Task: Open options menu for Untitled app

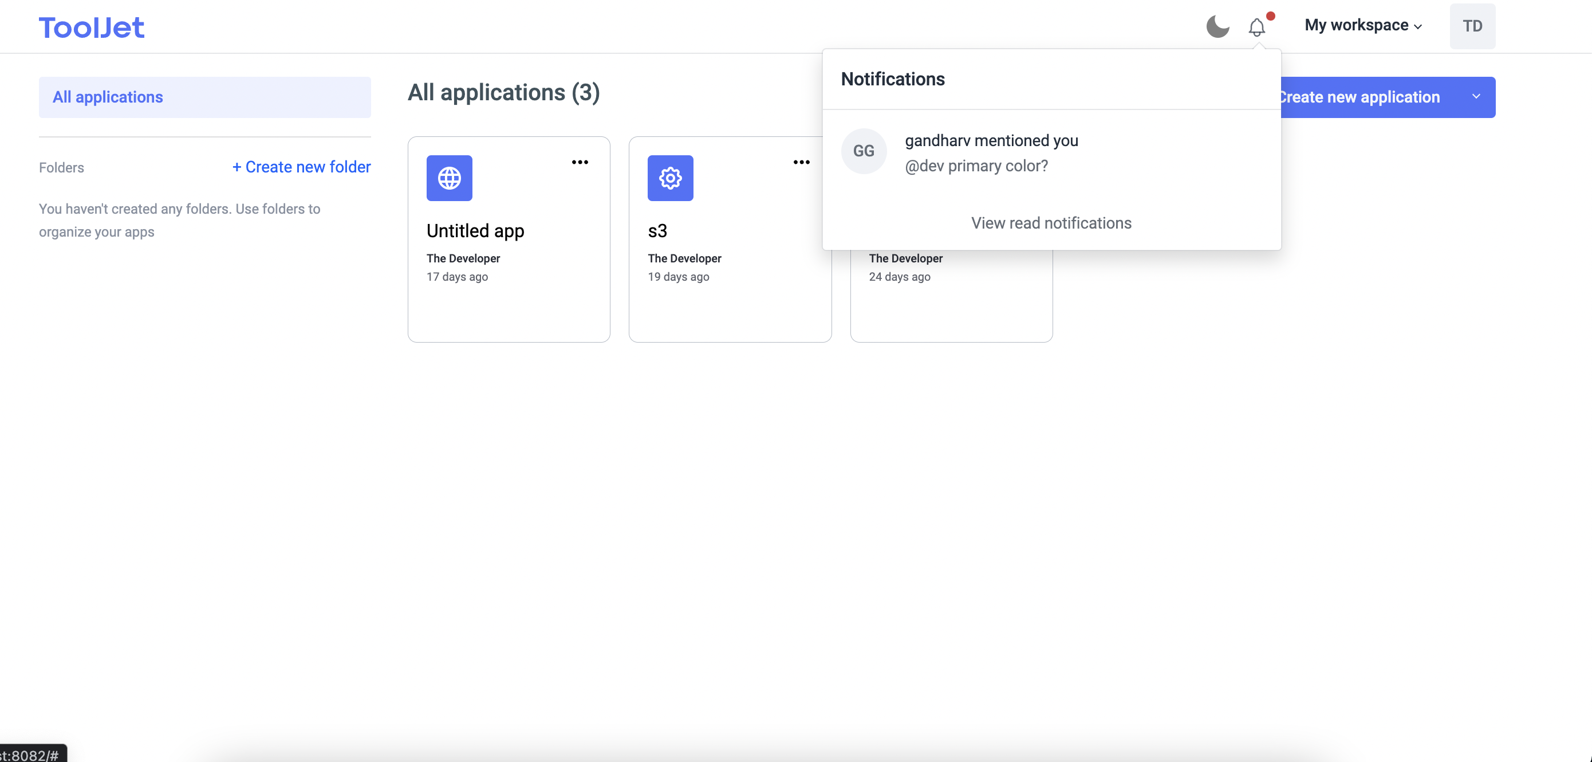Action: (580, 162)
